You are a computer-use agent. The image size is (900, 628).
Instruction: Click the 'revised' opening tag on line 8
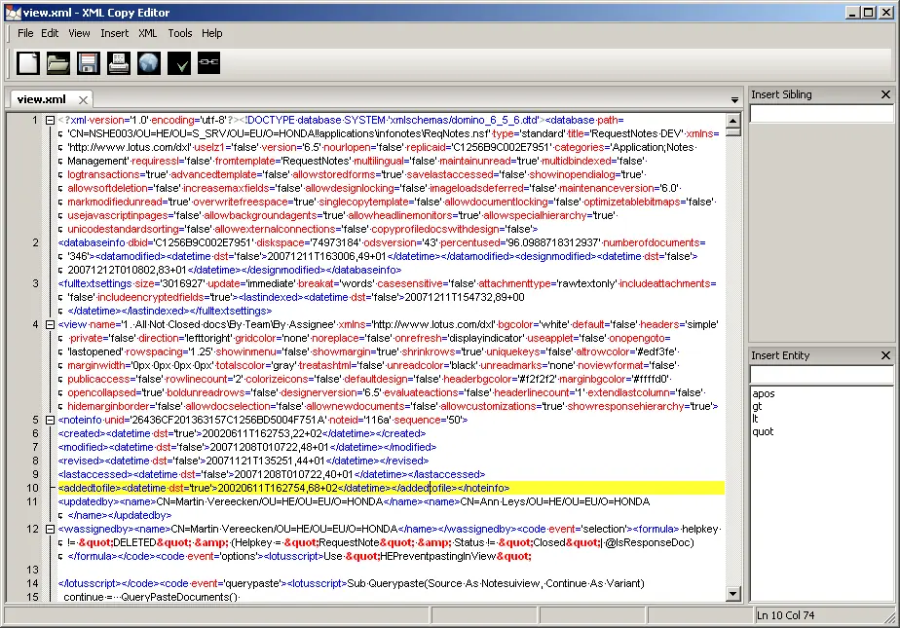point(82,462)
